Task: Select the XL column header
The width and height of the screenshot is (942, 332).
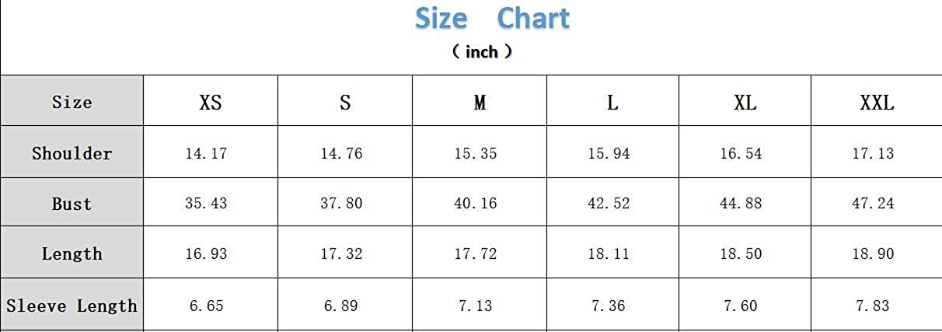Action: [x=745, y=103]
